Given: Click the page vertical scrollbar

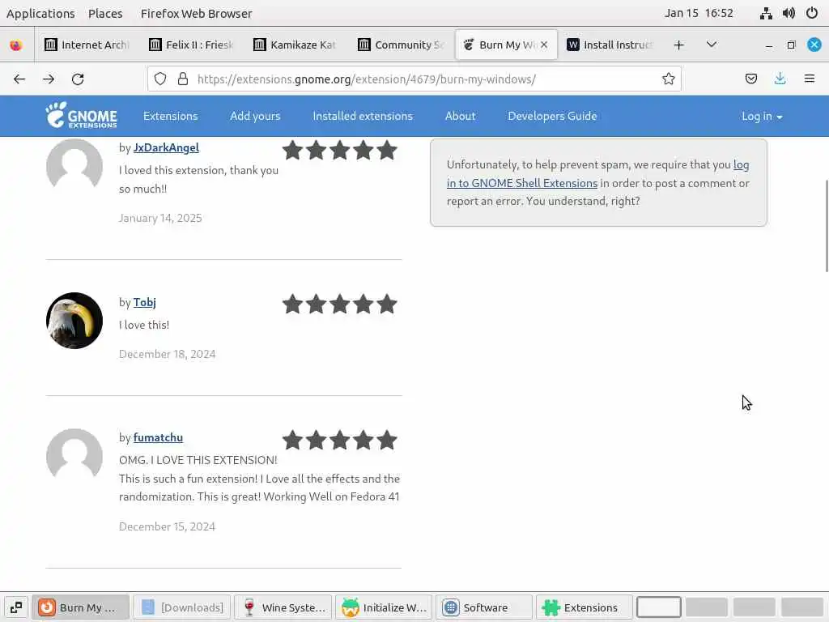Looking at the screenshot, I should pos(825,226).
